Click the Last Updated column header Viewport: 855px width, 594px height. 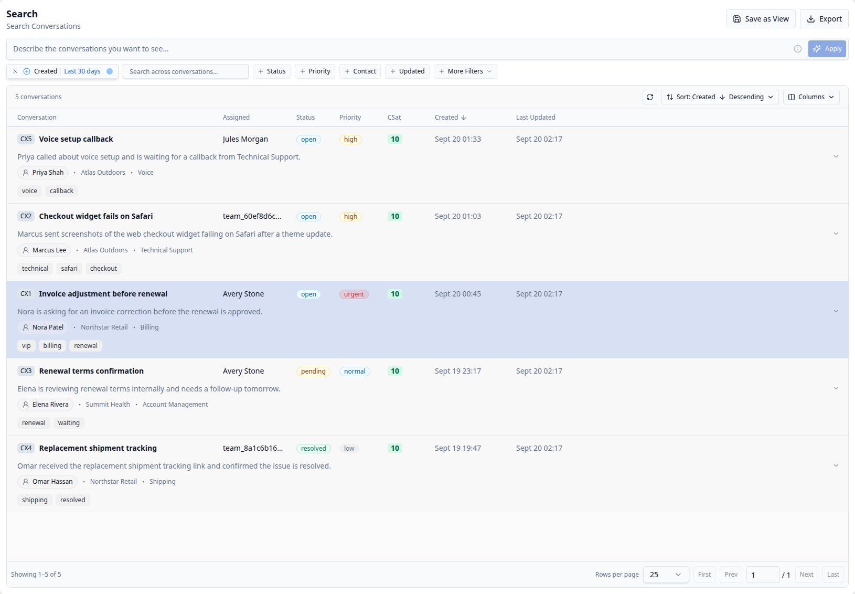tap(536, 118)
